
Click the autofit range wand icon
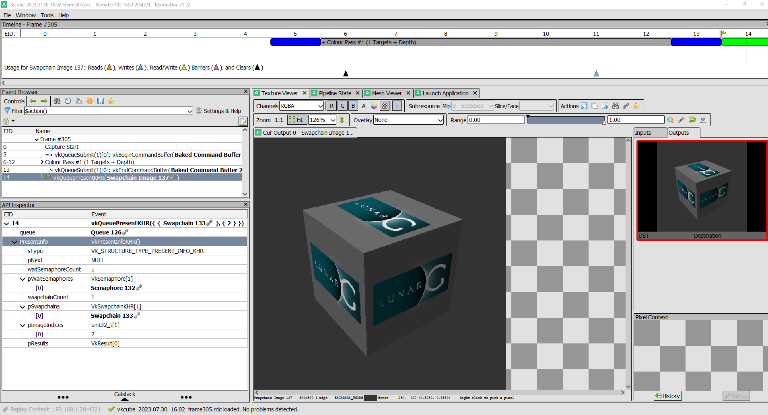pyautogui.click(x=681, y=120)
